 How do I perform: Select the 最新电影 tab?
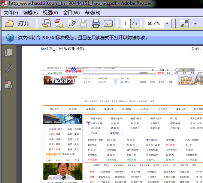click(x=91, y=109)
